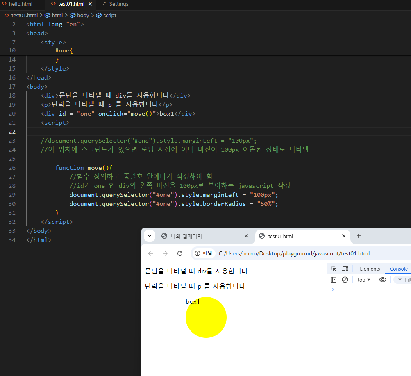Open the browser tab search dropdown

point(150,235)
